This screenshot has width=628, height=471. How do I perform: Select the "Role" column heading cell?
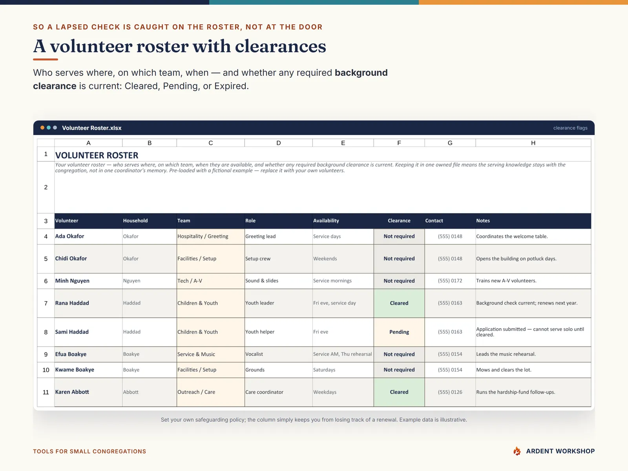279,221
